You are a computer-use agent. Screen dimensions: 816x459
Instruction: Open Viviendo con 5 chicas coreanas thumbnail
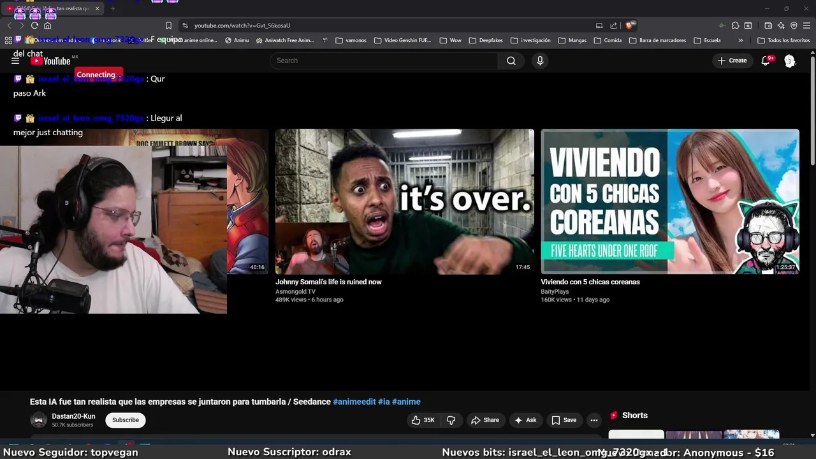coord(670,201)
